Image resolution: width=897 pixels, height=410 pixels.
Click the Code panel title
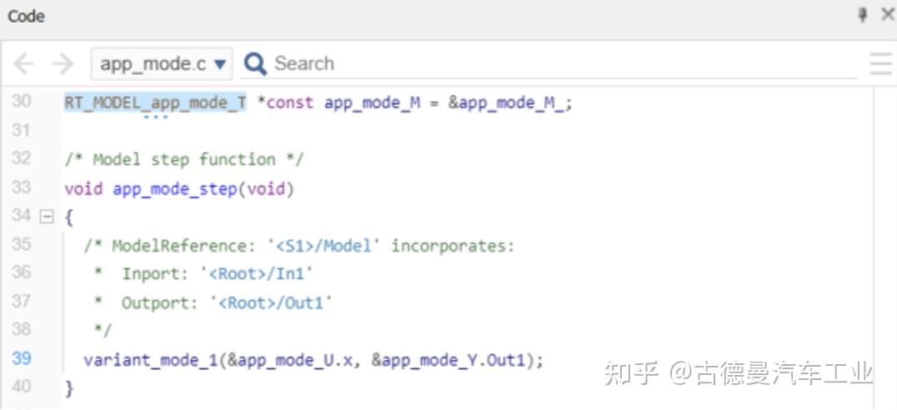point(26,16)
